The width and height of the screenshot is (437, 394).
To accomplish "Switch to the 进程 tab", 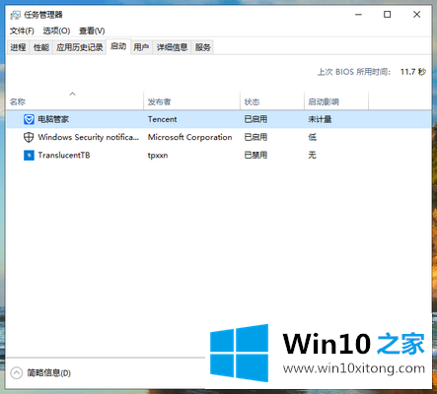I will coord(18,47).
